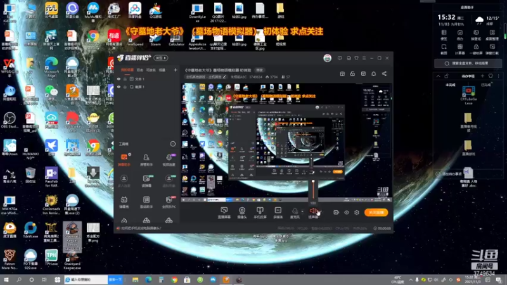507x285 pixels.
Task: Open the Calculator desktop shortcut
Action: coord(176,39)
